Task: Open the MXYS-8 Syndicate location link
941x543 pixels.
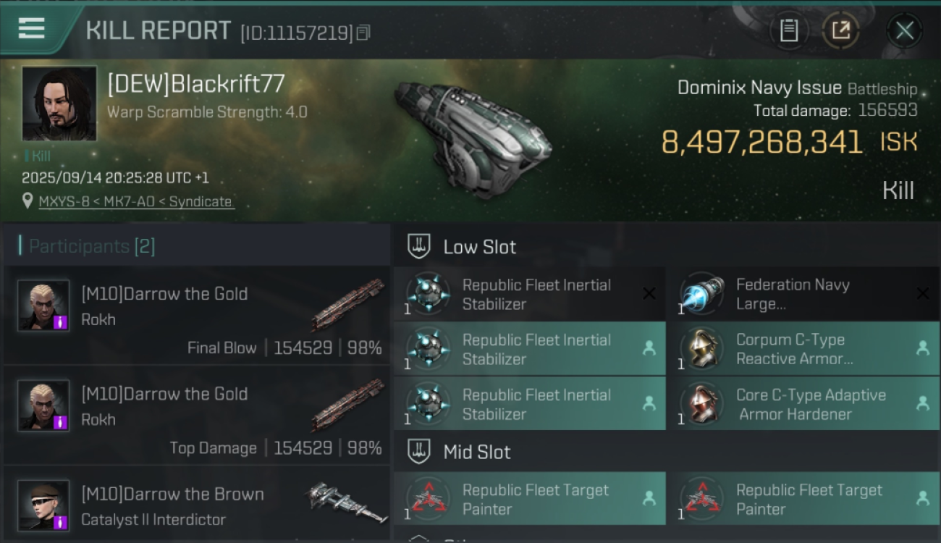Action: pos(135,202)
